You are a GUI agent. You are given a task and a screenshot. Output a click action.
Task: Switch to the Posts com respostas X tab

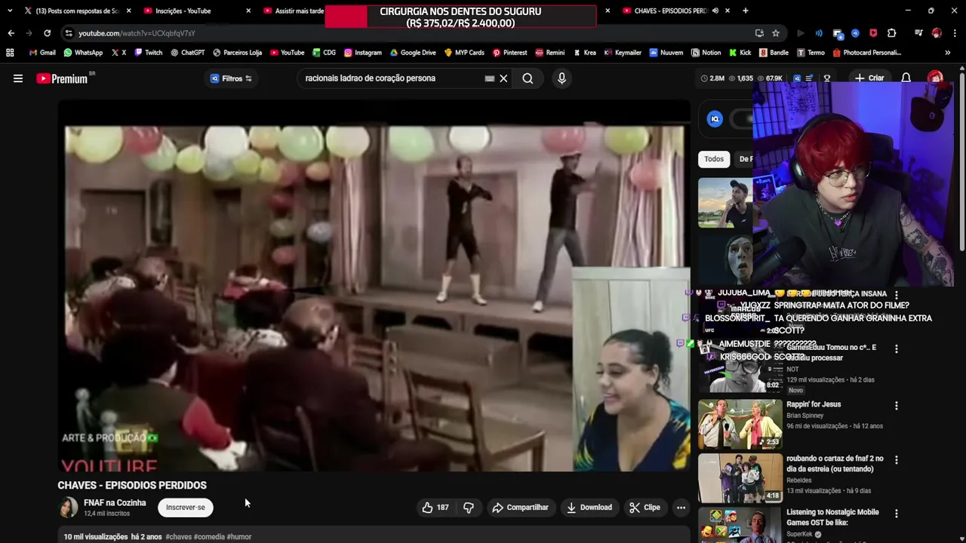(77, 11)
